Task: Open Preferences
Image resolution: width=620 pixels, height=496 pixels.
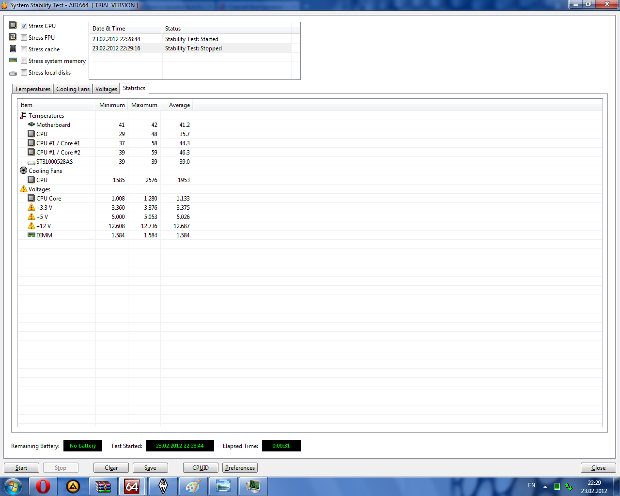Action: (240, 468)
